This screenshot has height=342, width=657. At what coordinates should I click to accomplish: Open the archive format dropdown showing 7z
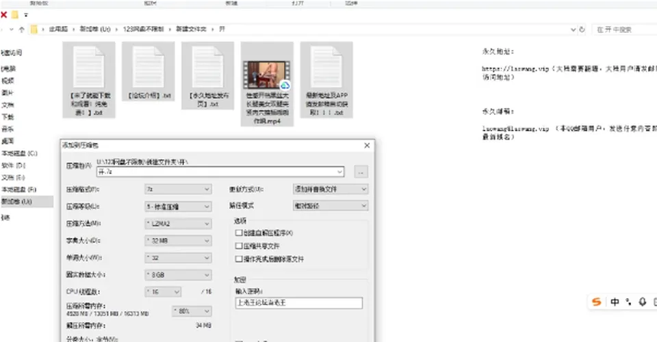click(178, 189)
